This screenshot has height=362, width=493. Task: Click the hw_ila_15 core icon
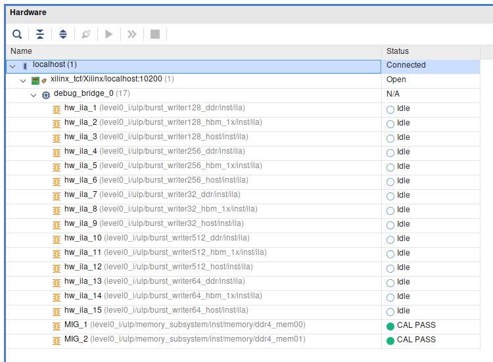57,312
